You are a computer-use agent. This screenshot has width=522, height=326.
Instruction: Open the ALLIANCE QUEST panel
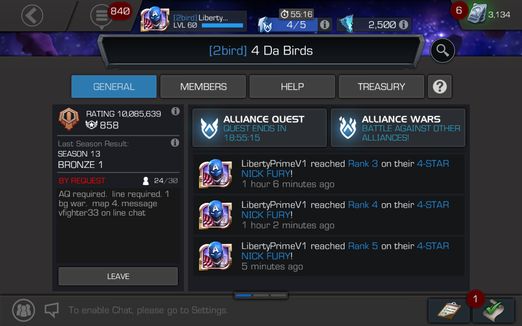(x=259, y=128)
